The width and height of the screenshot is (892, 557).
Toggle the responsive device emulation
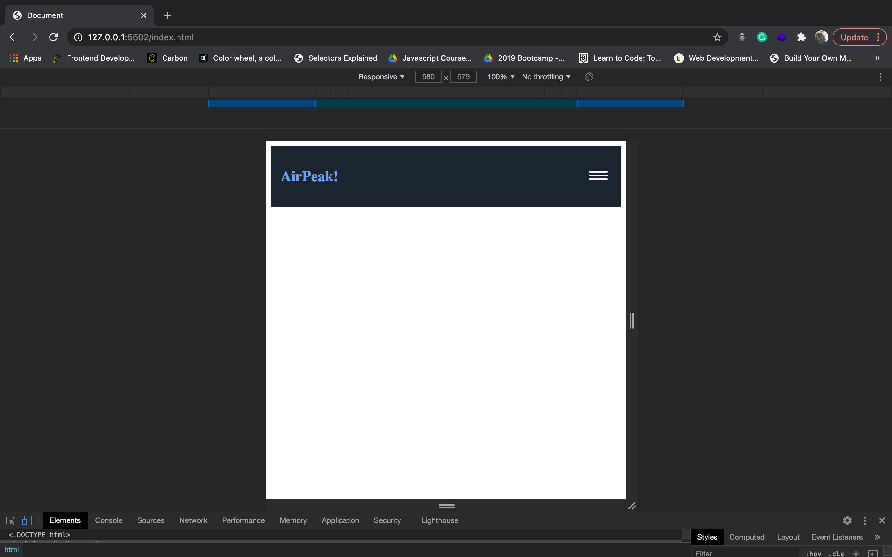tap(26, 520)
